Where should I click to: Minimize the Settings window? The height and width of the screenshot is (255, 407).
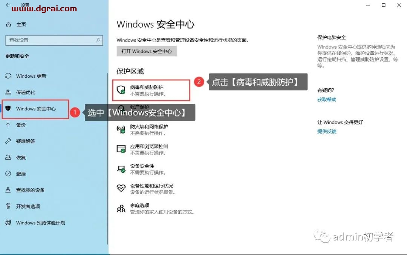click(368, 5)
